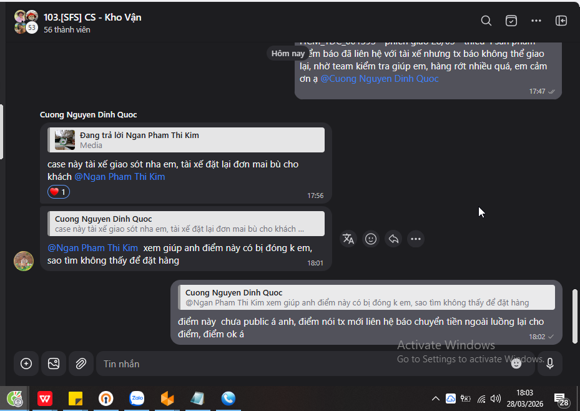Click mention @Ngan Pham Thi Kim in the 17:56 message
The height and width of the screenshot is (411, 580).
120,177
